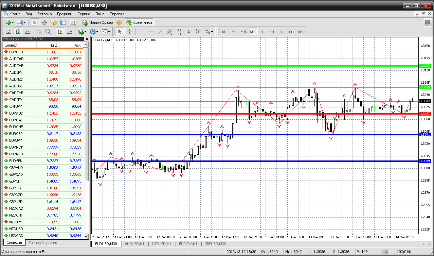Select GBPJPY row in Market Watch
Viewport: 434px width, 256px height.
(43, 188)
